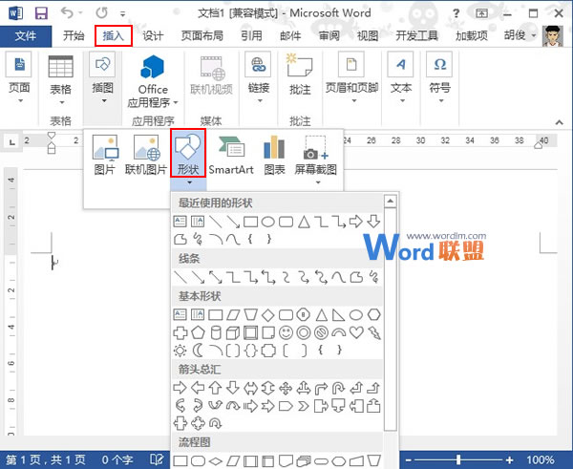Click the 100% zoom level
Viewport: 573px width, 469px height.
coord(541,459)
